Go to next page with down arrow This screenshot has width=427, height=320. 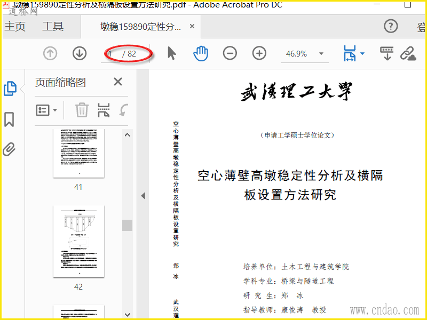click(x=80, y=53)
